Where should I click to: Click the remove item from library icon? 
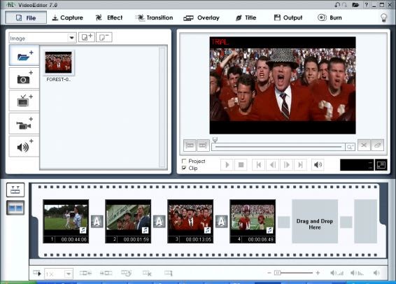coord(104,37)
